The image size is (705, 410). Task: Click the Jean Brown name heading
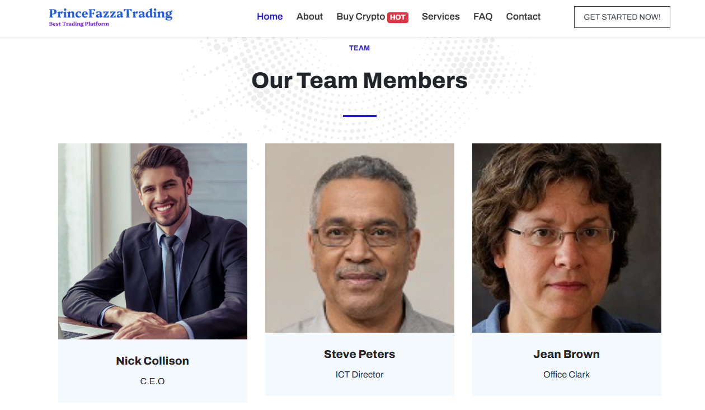click(x=566, y=354)
